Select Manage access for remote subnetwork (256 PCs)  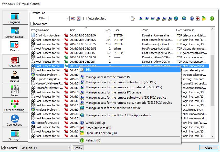pyautogui.click(x=130, y=82)
